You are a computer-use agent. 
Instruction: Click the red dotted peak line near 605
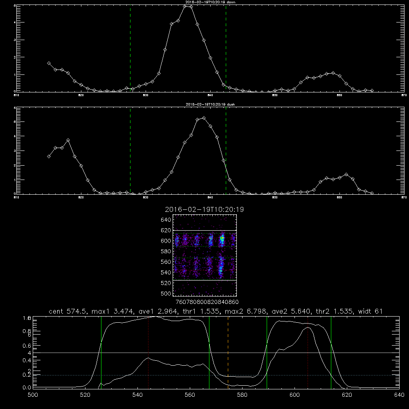click(x=308, y=352)
